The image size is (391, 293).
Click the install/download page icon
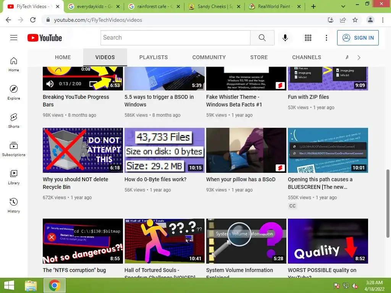click(x=331, y=20)
